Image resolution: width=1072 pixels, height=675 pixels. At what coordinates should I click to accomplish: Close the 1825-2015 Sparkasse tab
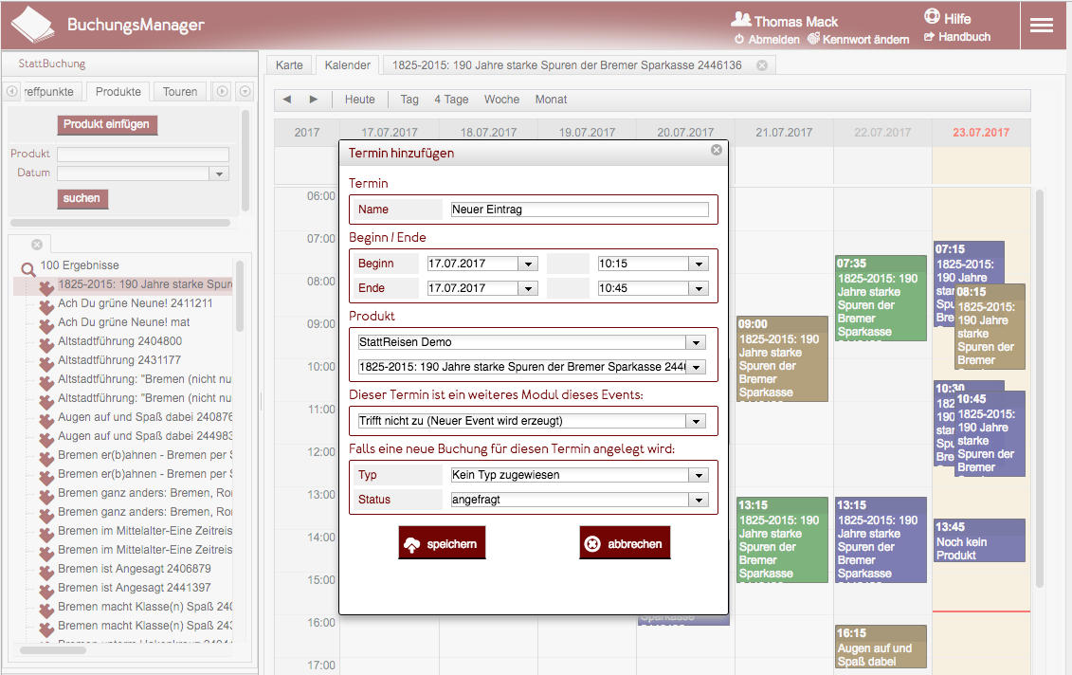[762, 64]
